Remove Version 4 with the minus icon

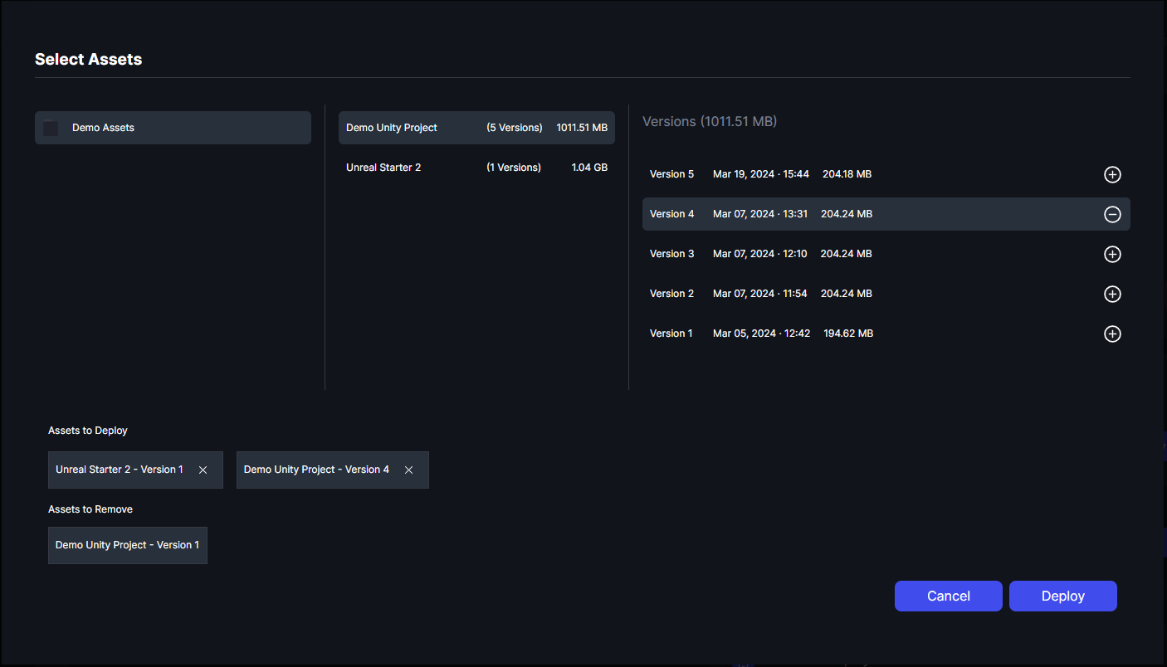coord(1112,214)
